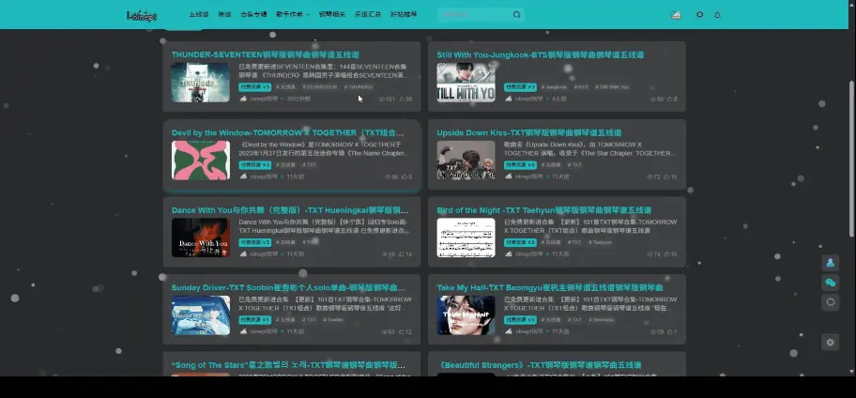Viewport: 856px width, 398px height.
Task: Open Sunday Driver thumbnail
Action: point(200,315)
